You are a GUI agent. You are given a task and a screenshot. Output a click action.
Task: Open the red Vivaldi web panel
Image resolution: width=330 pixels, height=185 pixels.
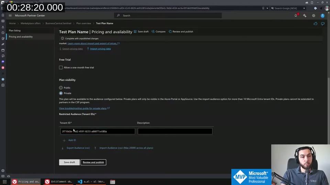(x=3, y=68)
